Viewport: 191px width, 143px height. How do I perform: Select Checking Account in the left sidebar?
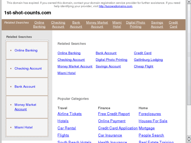(28, 68)
